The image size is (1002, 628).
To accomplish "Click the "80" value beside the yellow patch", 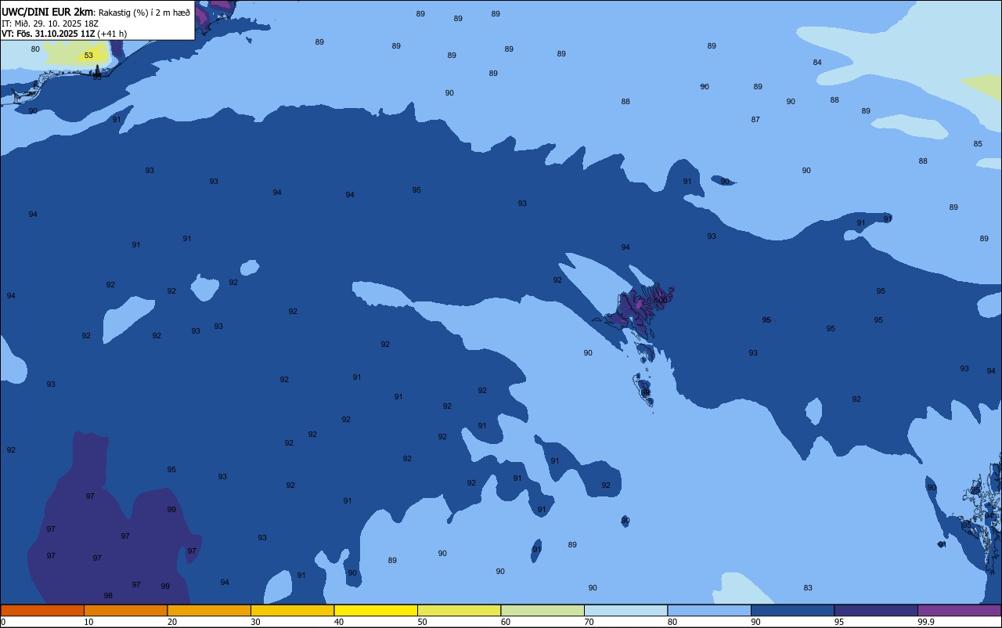I will tap(35, 49).
